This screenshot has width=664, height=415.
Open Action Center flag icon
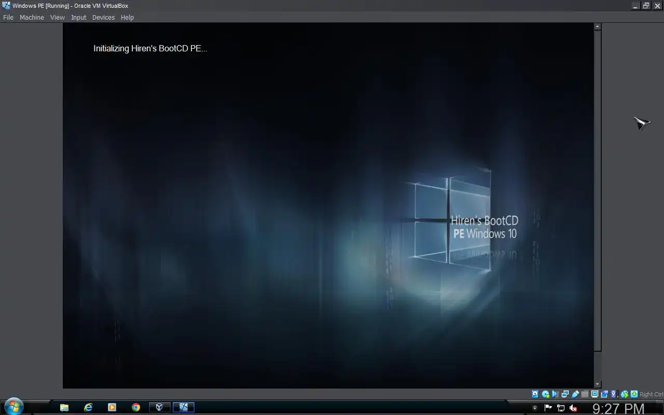tap(548, 408)
